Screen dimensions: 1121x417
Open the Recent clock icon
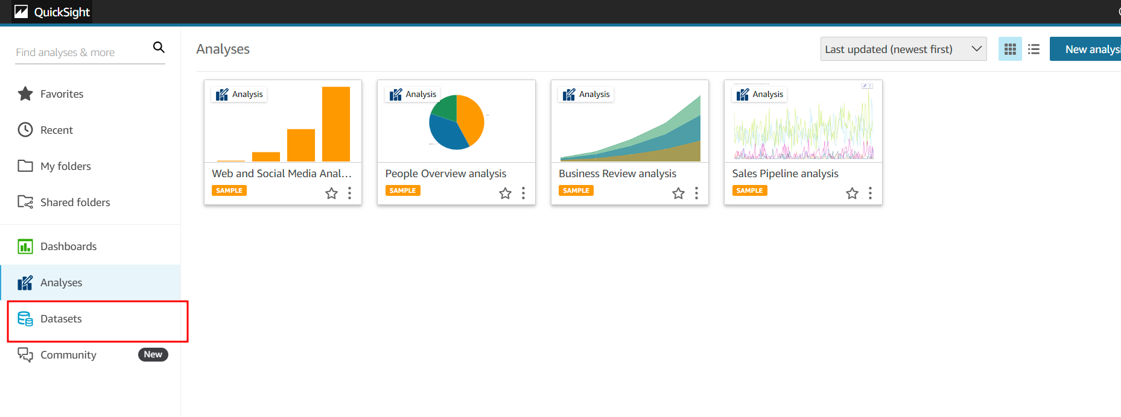point(25,130)
